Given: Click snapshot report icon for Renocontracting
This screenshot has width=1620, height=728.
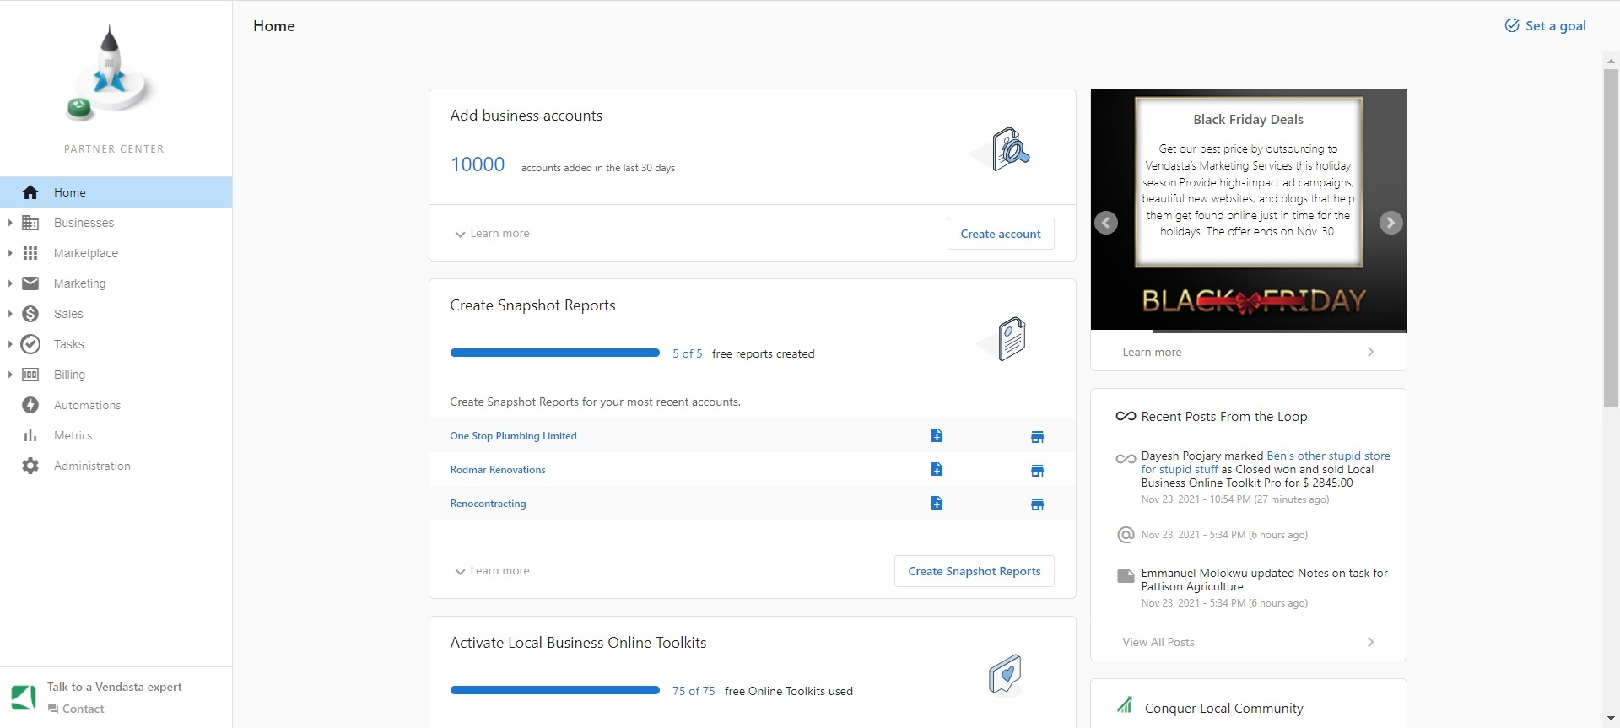Looking at the screenshot, I should (937, 503).
